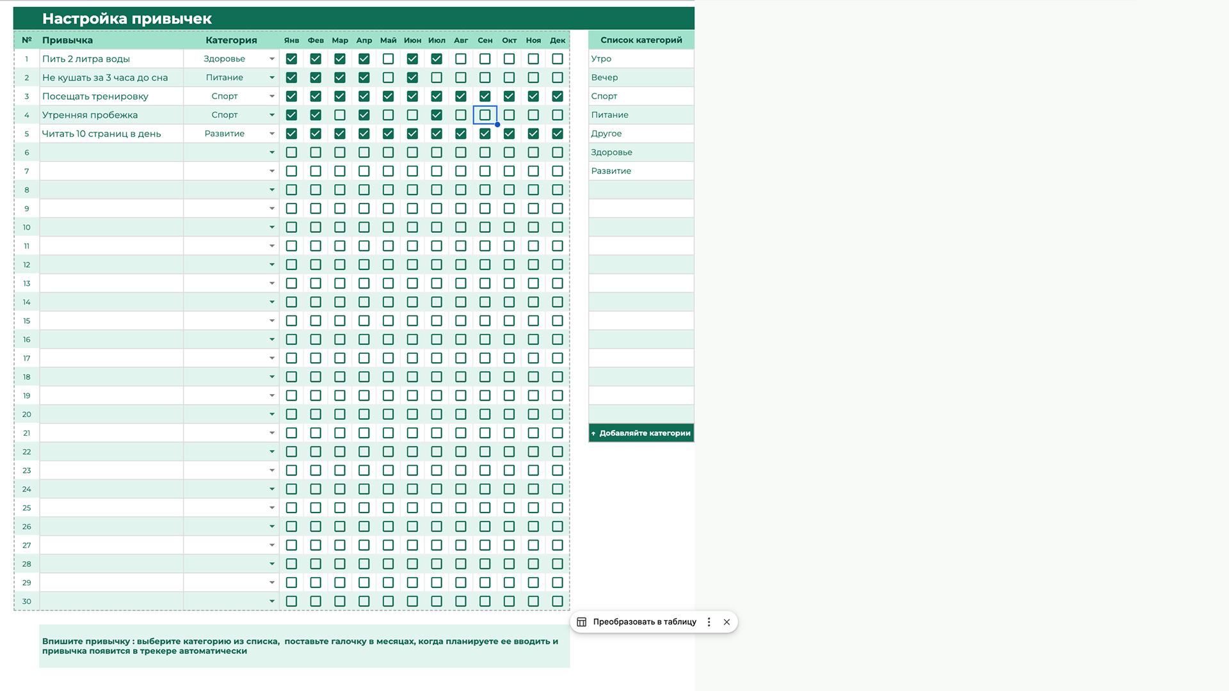This screenshot has height=691, width=1229.
Task: Click Утро in category list
Action: point(641,59)
